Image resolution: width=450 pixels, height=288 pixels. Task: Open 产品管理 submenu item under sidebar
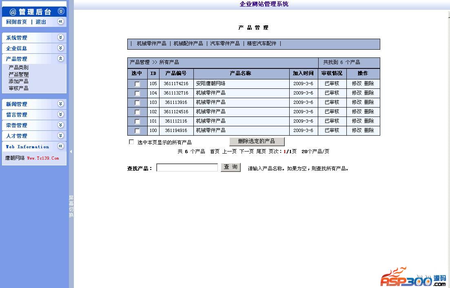pyautogui.click(x=19, y=75)
